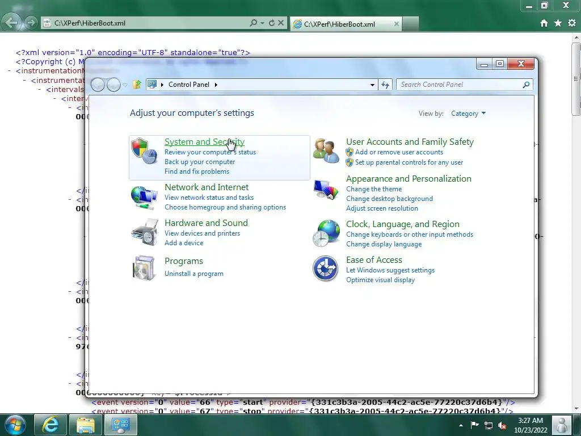
Task: Click Find and fix problems
Action: tap(197, 171)
